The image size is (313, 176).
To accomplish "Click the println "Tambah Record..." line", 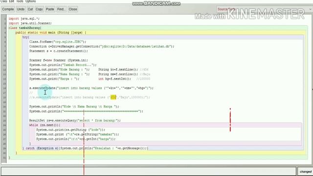I will coord(63,65).
